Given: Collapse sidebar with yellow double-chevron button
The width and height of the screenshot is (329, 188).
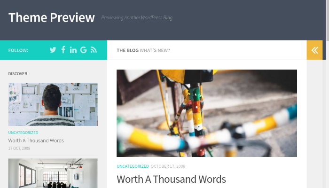Looking at the screenshot, I should (314, 50).
